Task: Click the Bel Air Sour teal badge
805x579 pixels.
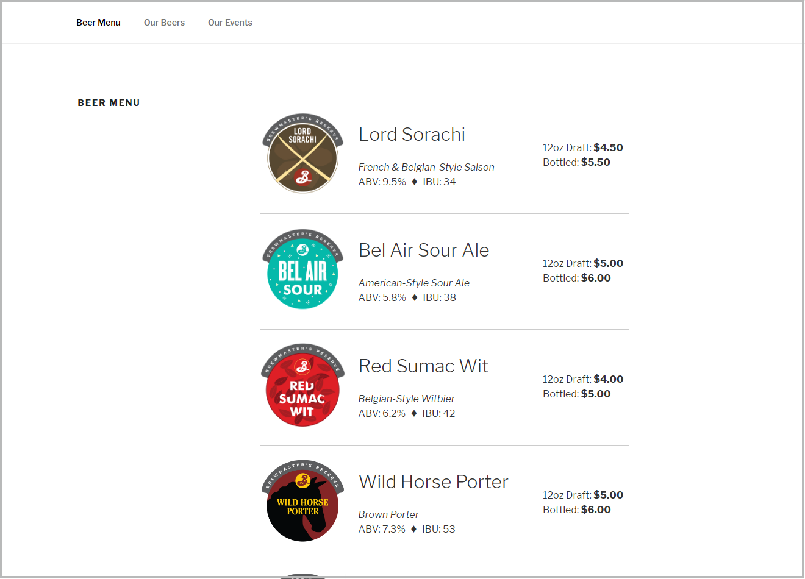Action: point(303,269)
